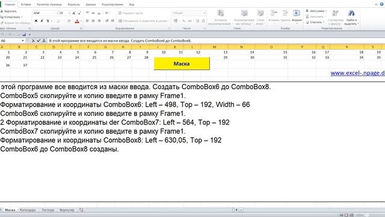Cut selection with Вырезать
Viewport: 385px width, 217px height.
click(9, 11)
